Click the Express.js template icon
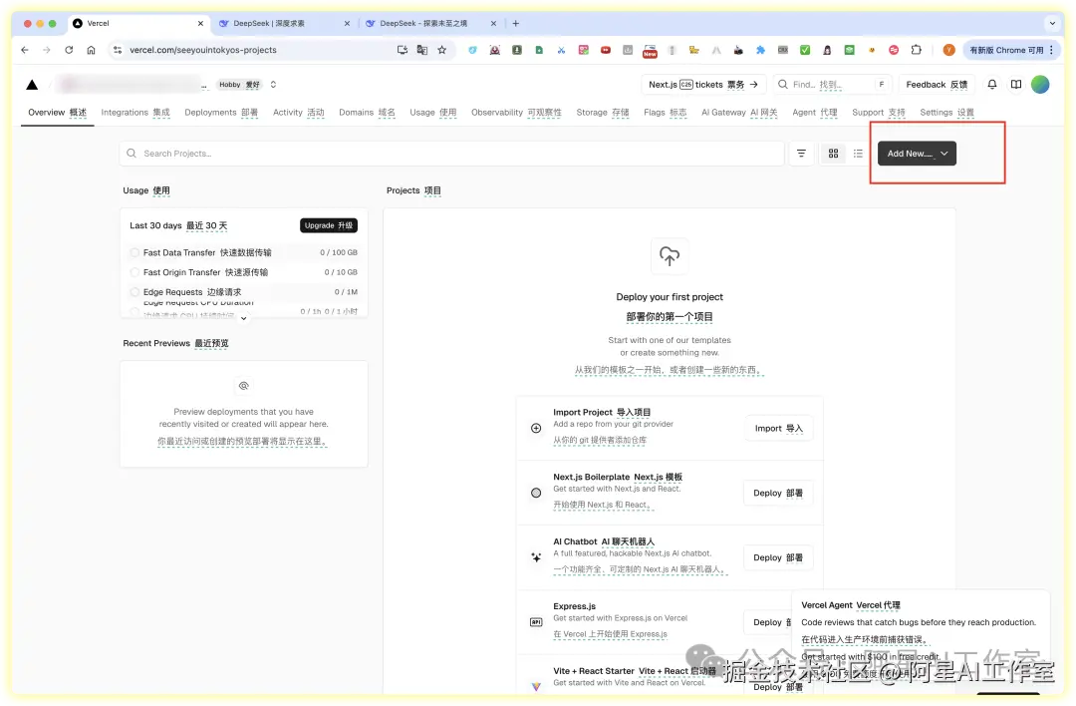The height and width of the screenshot is (706, 1076). click(536, 622)
